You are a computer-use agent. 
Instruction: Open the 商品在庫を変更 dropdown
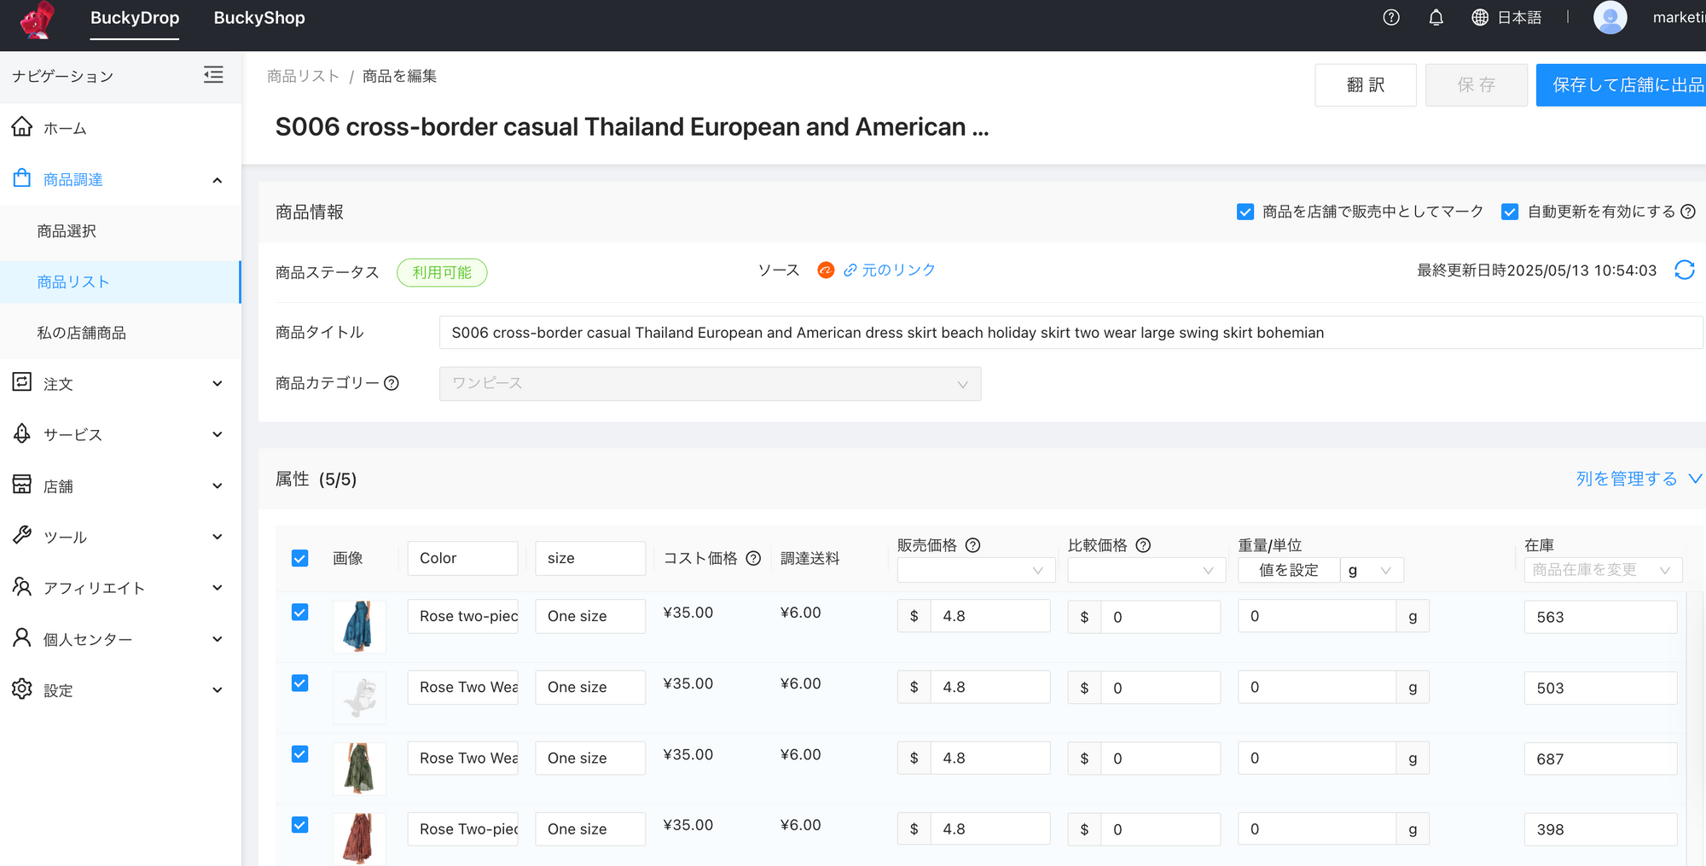(x=1603, y=570)
